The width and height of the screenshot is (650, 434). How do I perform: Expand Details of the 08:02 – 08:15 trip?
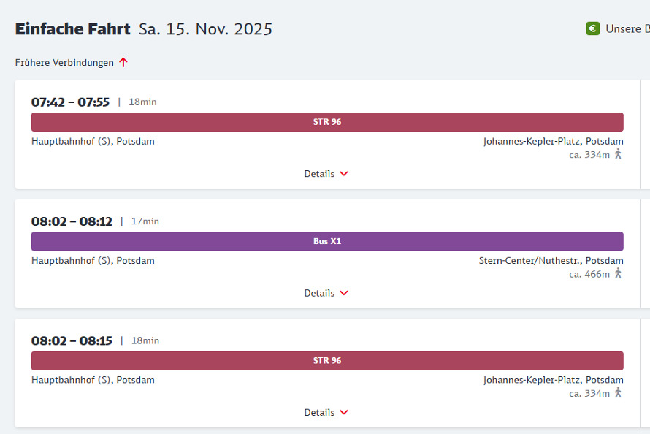(x=326, y=412)
